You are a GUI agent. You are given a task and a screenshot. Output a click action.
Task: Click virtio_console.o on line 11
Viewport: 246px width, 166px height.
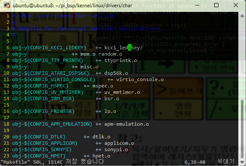[x=140, y=80]
